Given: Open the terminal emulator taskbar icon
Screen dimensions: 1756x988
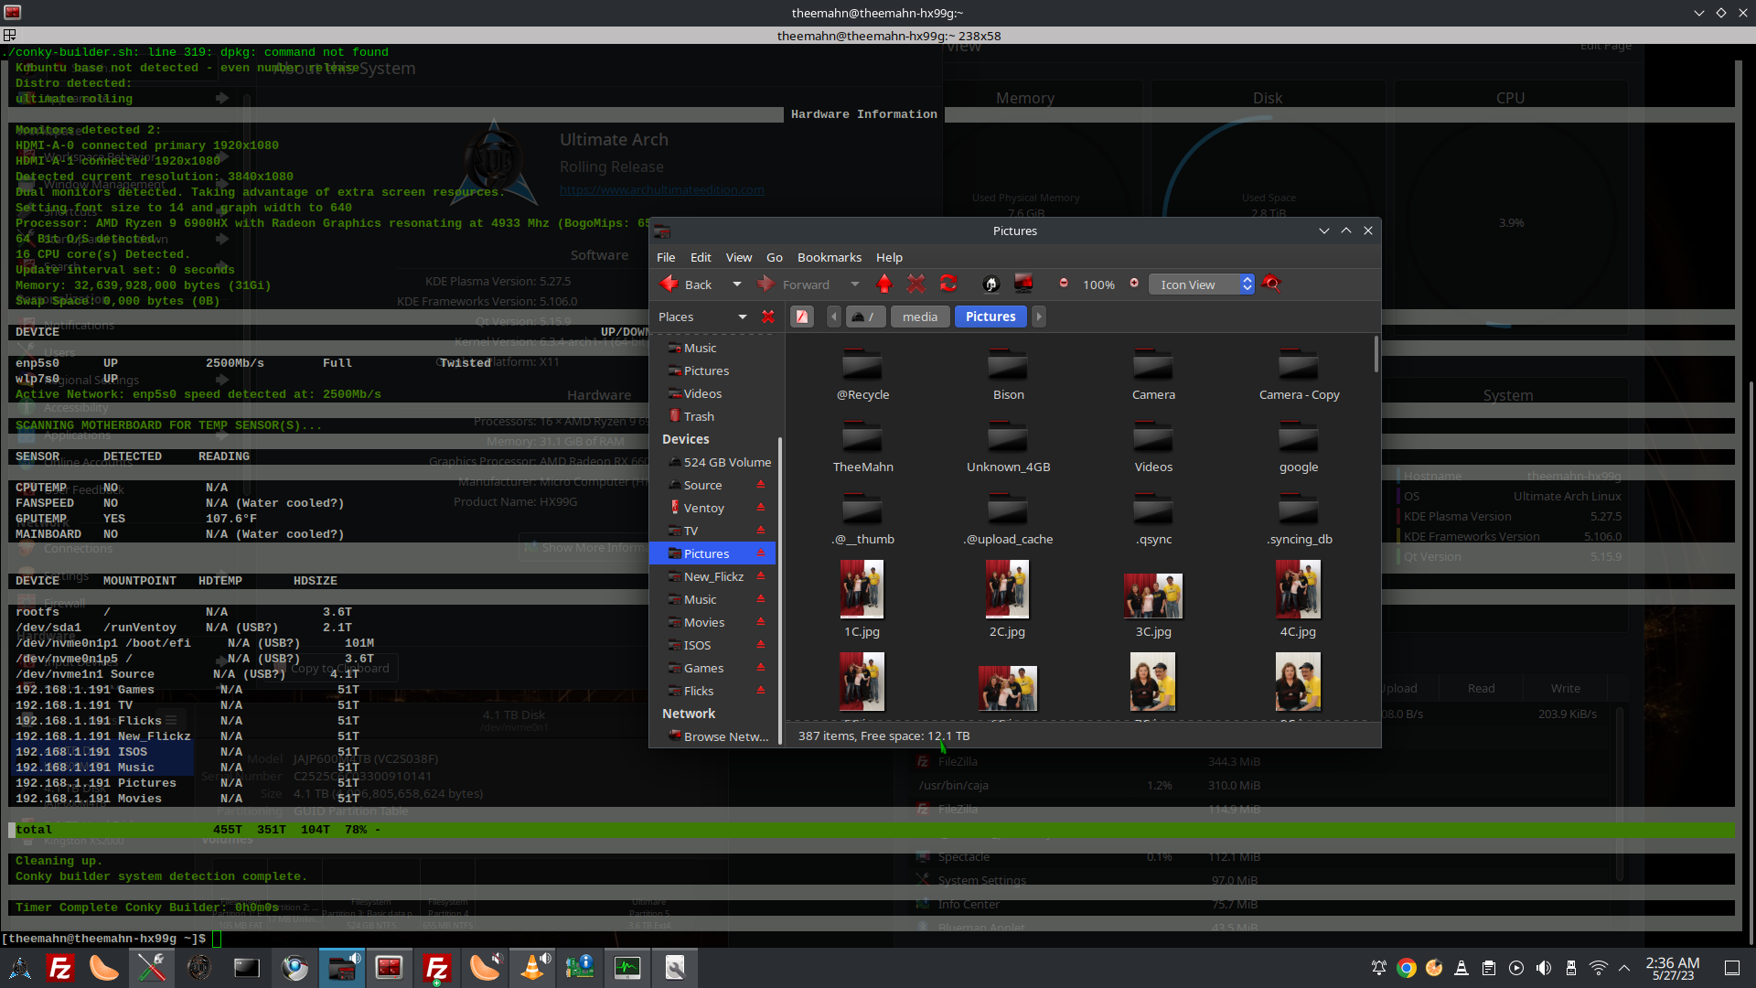Looking at the screenshot, I should coord(247,968).
